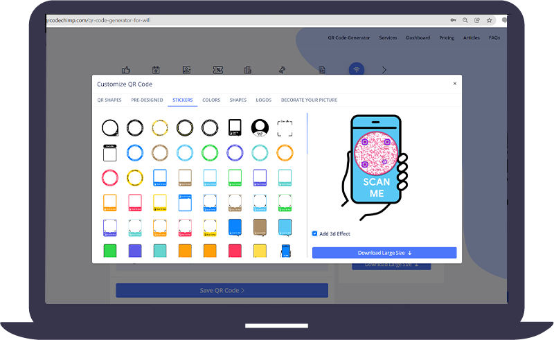Open the FAQs nav link
554x340 pixels.
pos(494,37)
